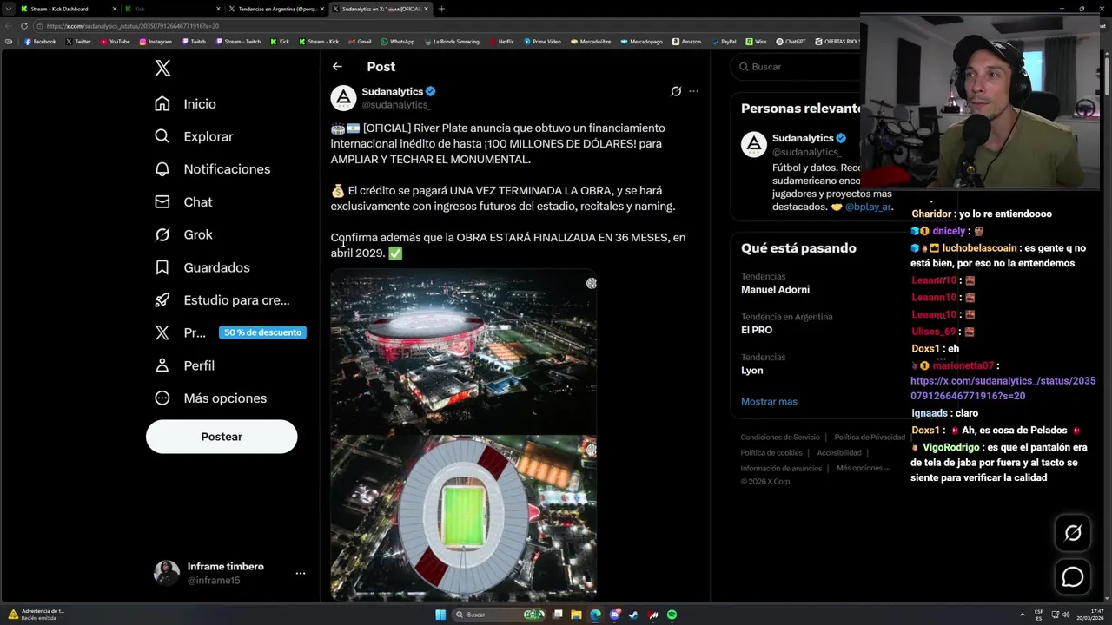Open Windows Start menu
The image size is (1112, 625).
pos(440,615)
